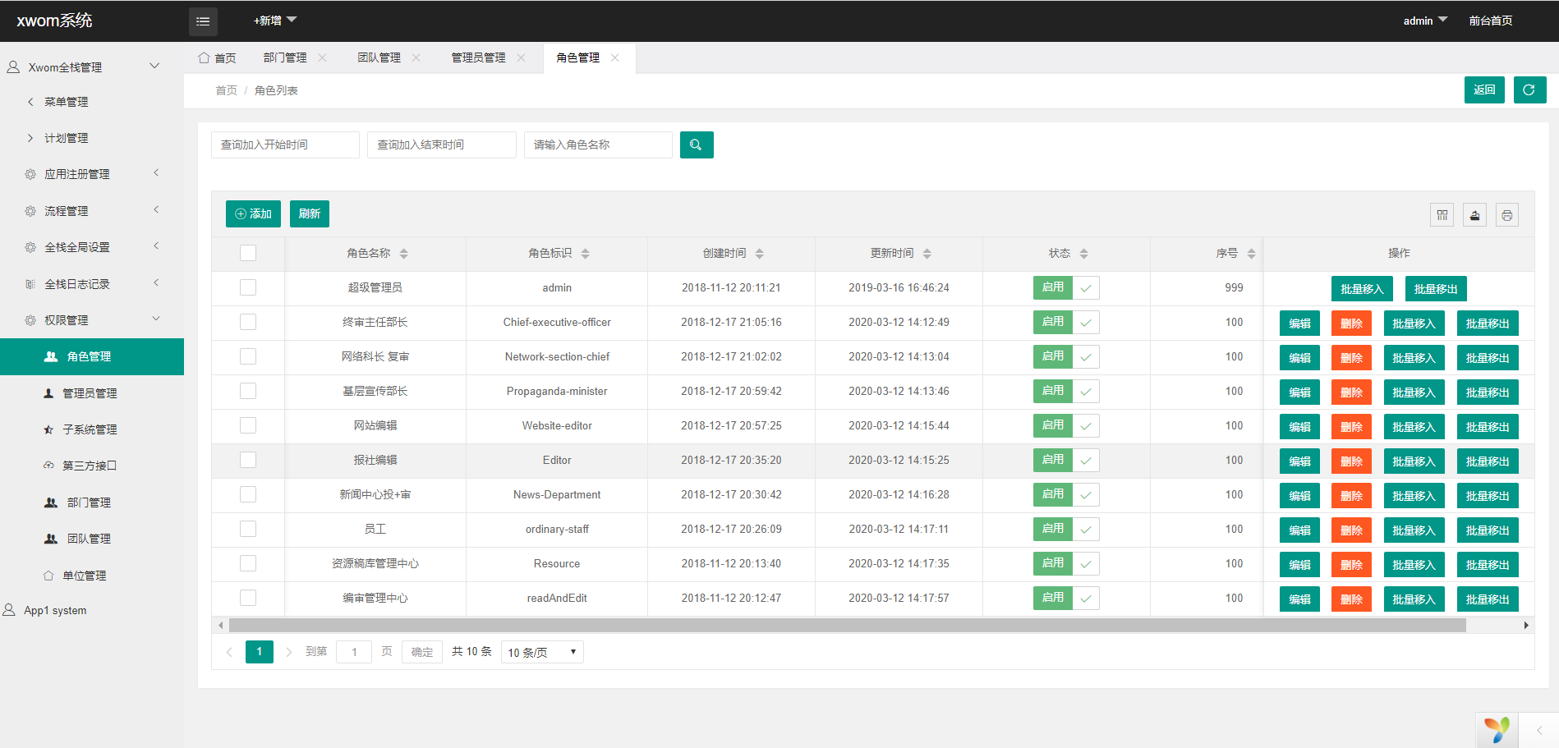Click the search magnifier button

point(697,145)
